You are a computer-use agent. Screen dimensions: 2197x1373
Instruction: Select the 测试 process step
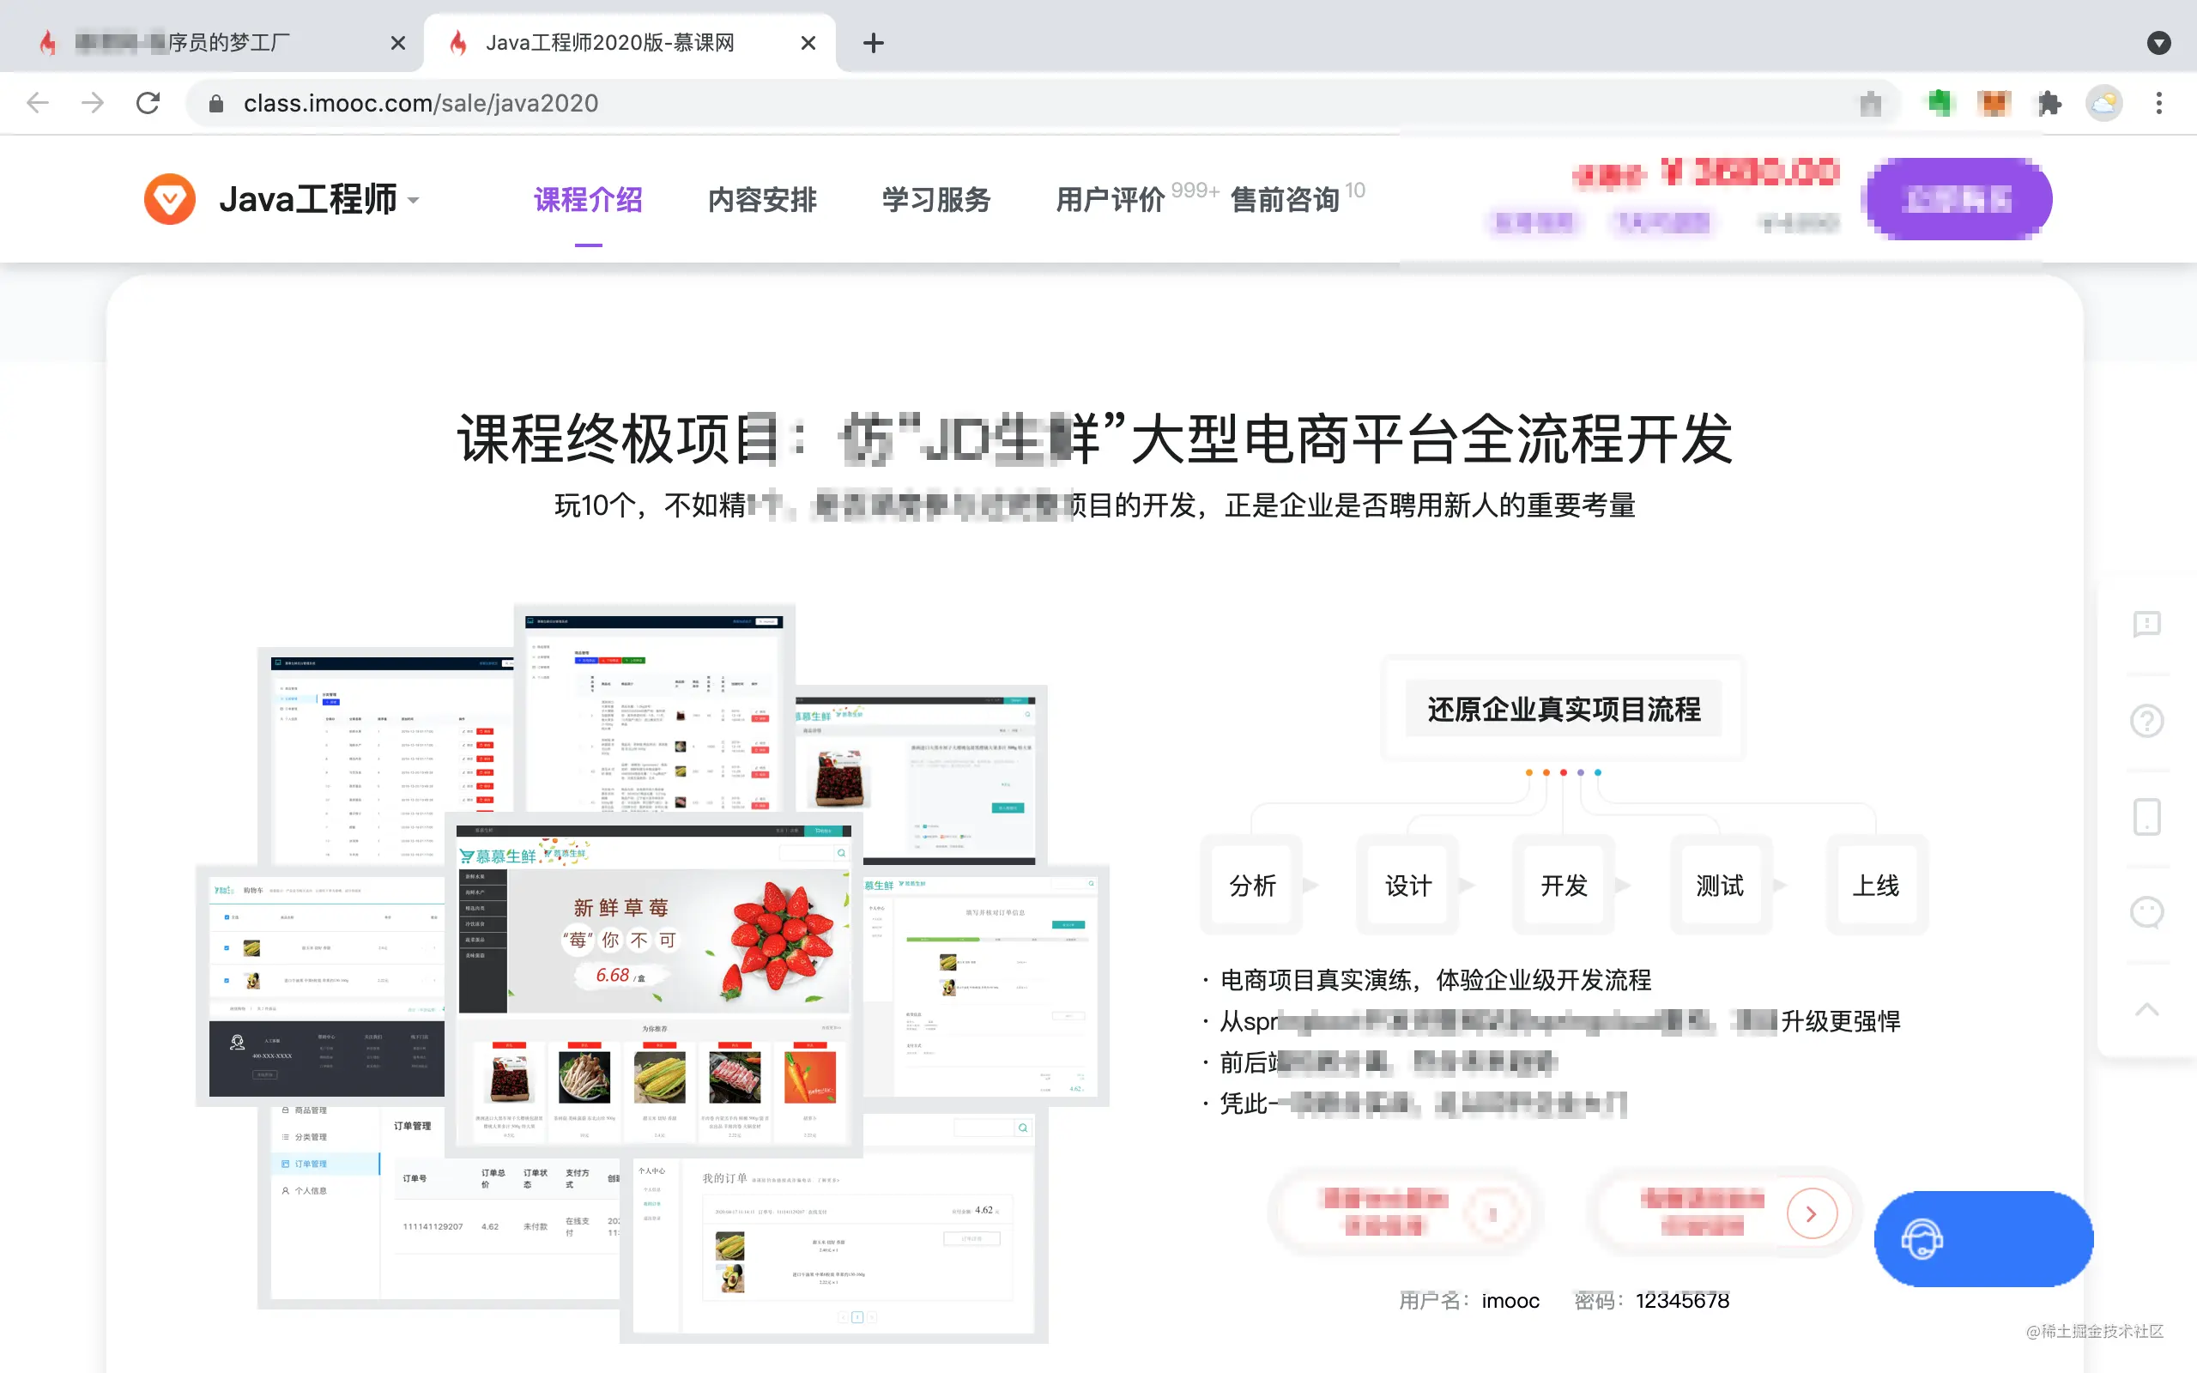[1720, 886]
